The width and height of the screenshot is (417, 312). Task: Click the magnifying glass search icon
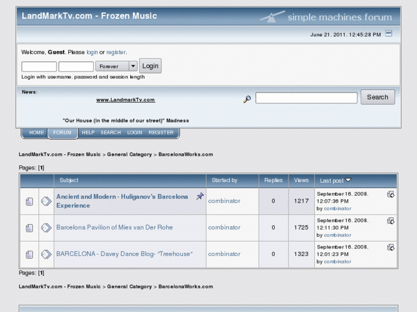click(247, 99)
